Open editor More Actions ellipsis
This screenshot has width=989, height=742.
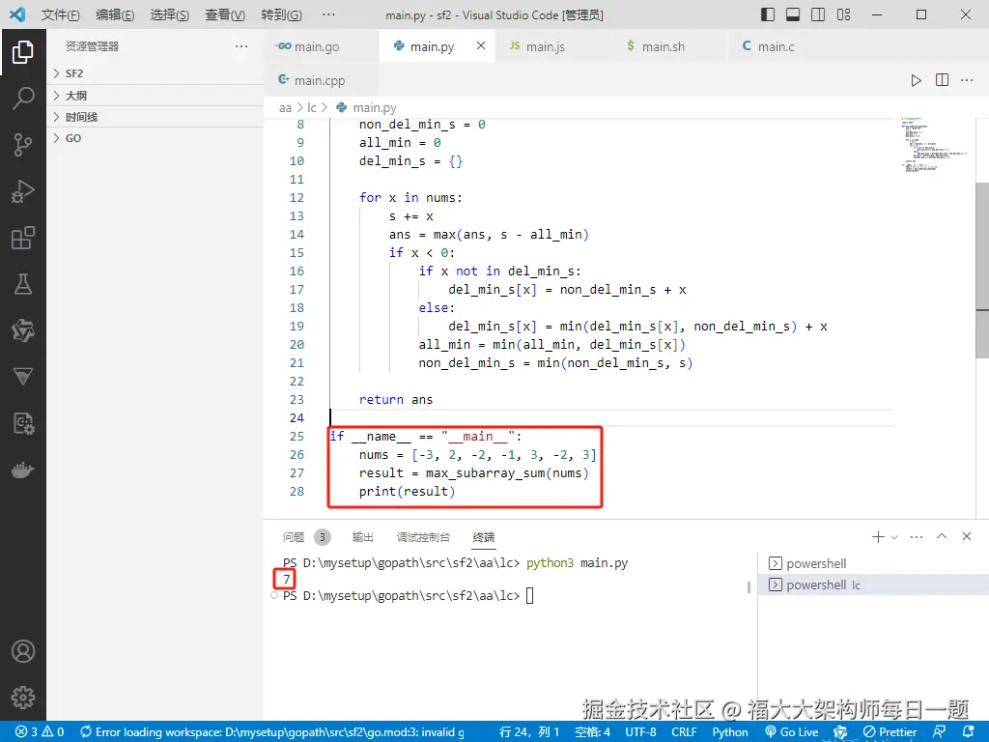(x=967, y=80)
